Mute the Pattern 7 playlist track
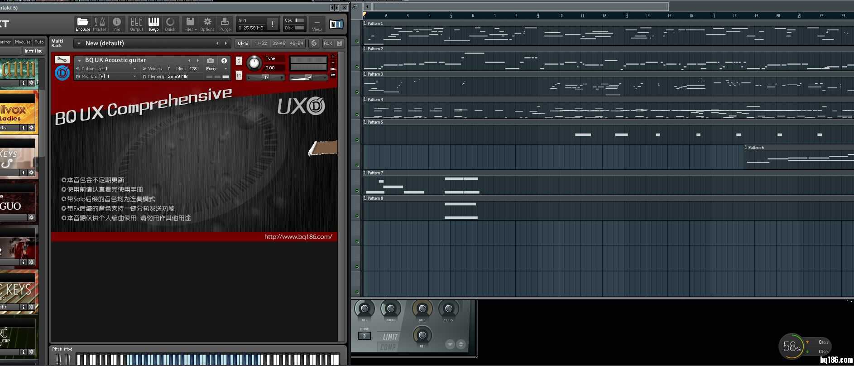This screenshot has height=366, width=854. [x=357, y=191]
